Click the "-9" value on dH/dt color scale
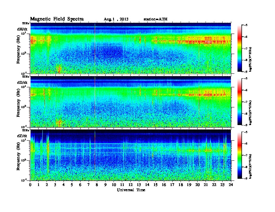This screenshot has height=212, width=275. (x=246, y=72)
